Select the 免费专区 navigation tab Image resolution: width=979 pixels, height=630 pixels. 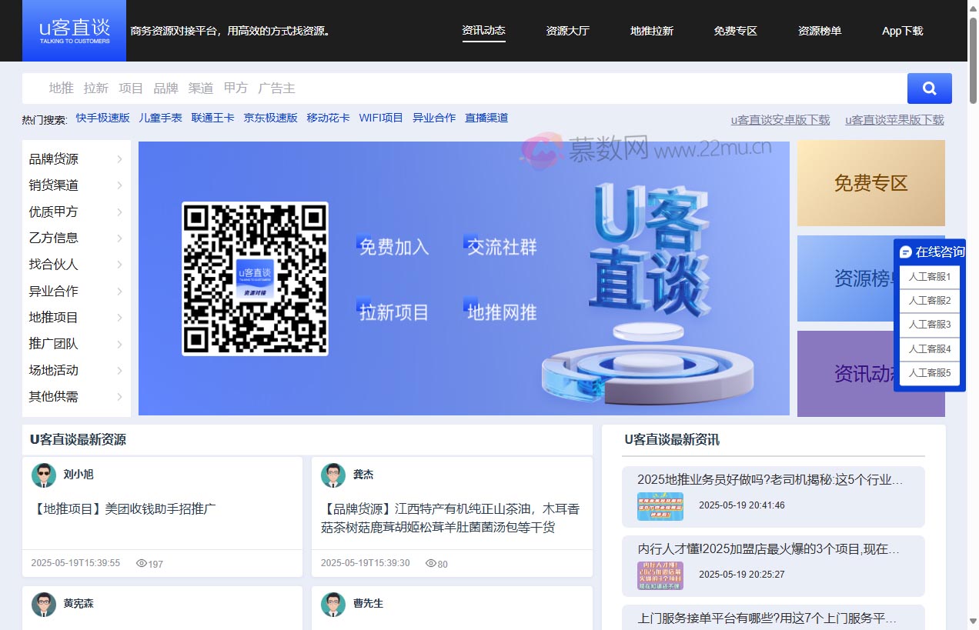point(735,31)
